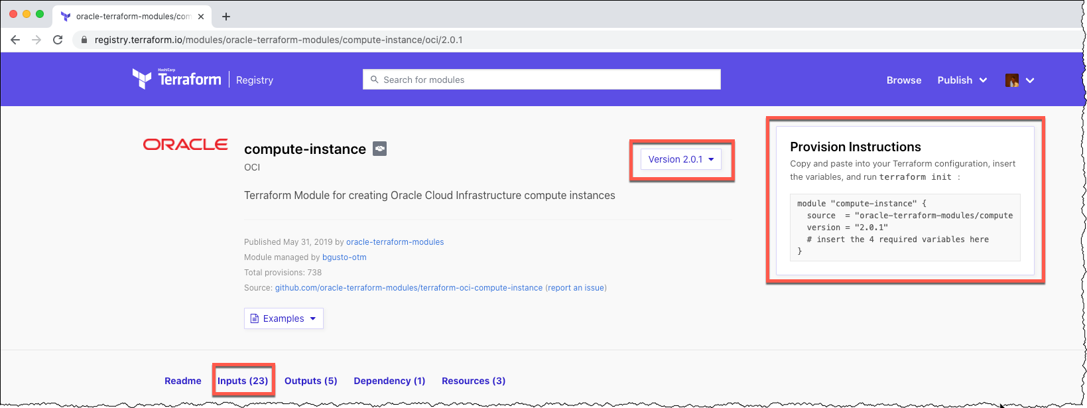Click the compute-instance module title
Screen dimensions: 1087x408
coord(305,149)
